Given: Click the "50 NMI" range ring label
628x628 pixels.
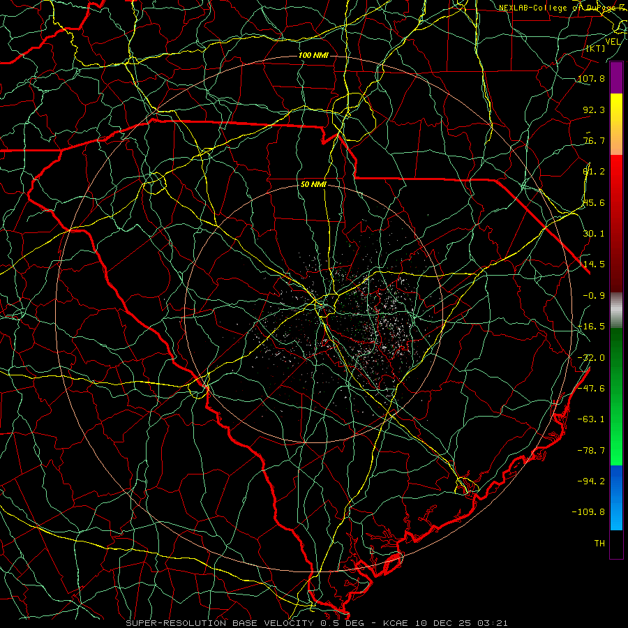Looking at the screenshot, I should coord(313,185).
